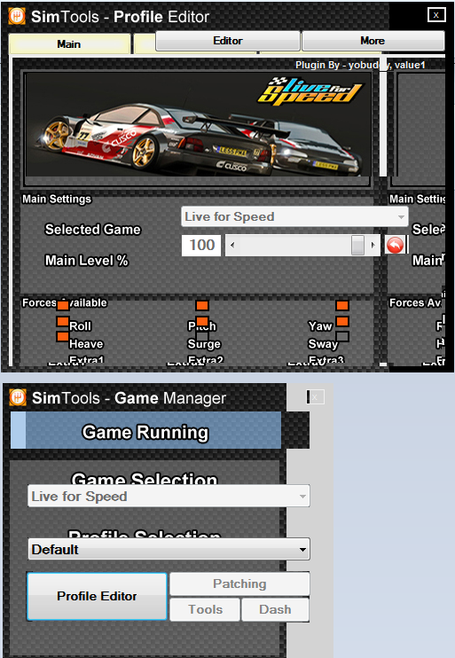
Task: Close the Profile Editor window
Action: 436,15
